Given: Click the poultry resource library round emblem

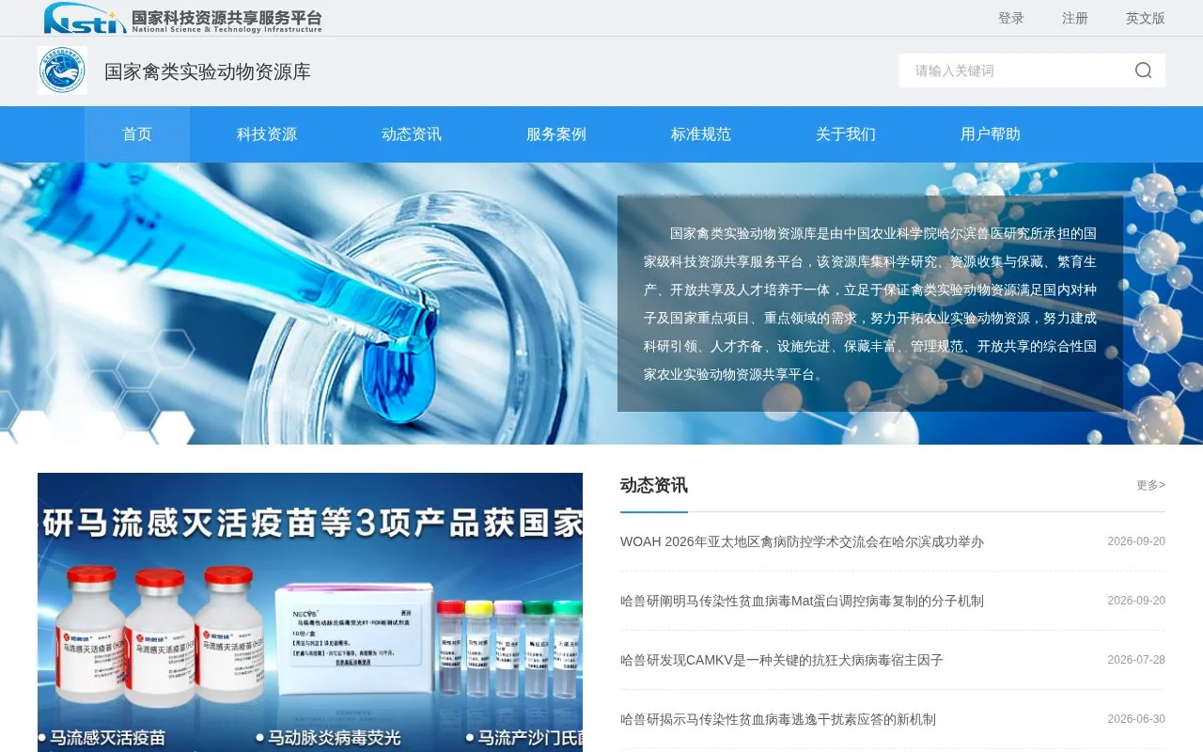Looking at the screenshot, I should pyautogui.click(x=62, y=70).
